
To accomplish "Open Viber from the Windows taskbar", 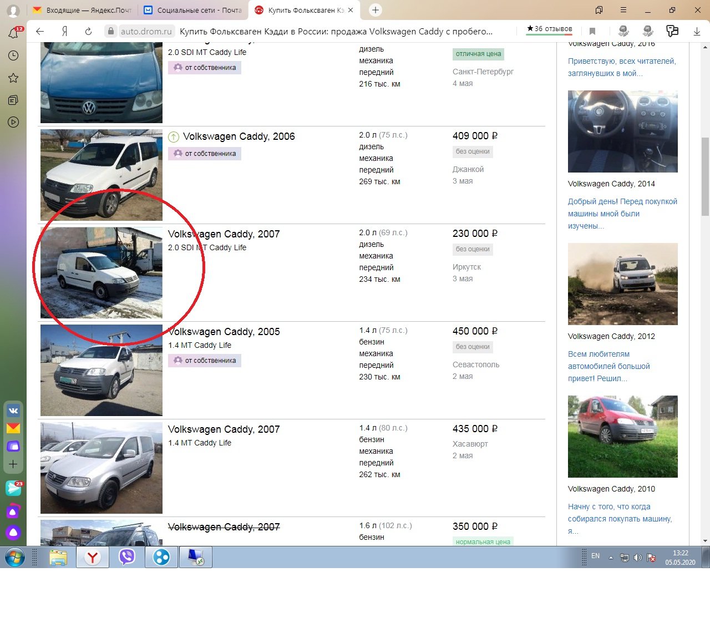I will tap(127, 557).
